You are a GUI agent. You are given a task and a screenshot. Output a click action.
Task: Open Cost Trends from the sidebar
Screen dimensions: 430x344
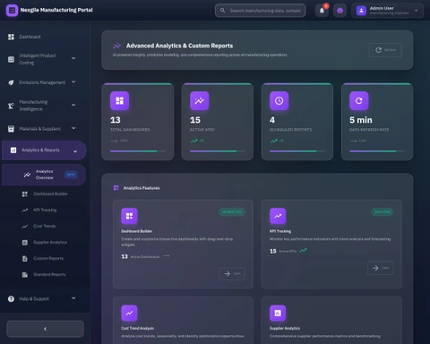click(44, 227)
